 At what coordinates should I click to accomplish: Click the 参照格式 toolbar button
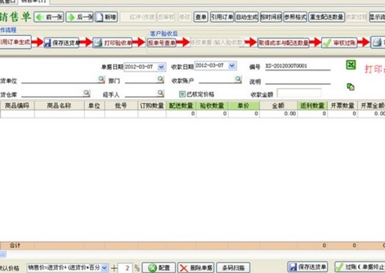pos(295,17)
